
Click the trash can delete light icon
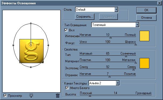click(58, 95)
